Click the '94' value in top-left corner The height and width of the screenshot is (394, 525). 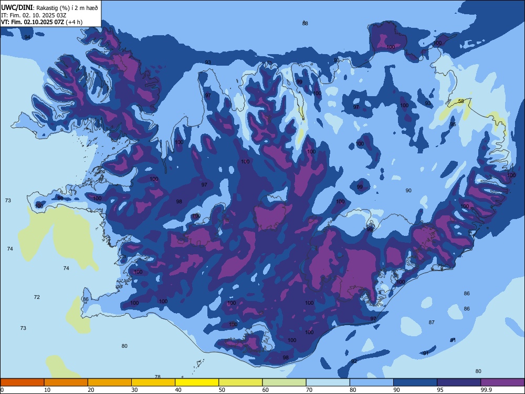(x=27, y=37)
